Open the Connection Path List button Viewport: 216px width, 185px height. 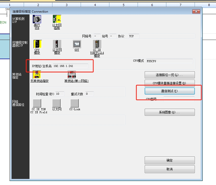(169, 75)
